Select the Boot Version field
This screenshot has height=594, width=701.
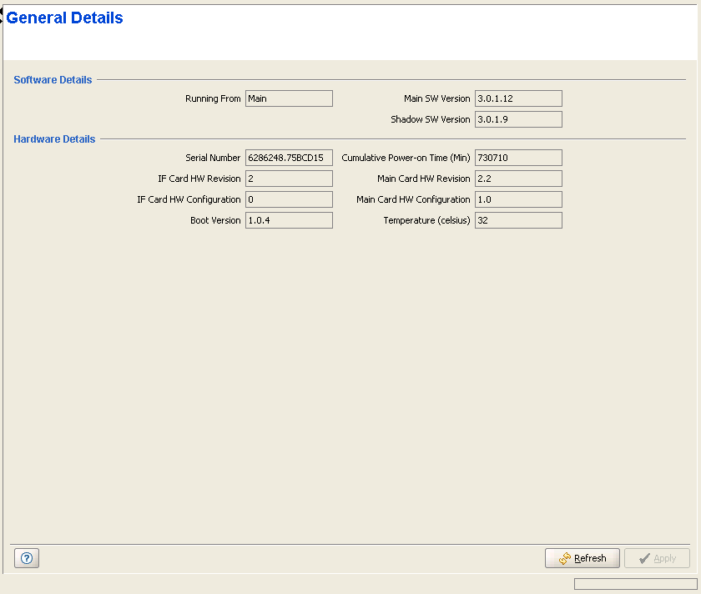(x=289, y=220)
